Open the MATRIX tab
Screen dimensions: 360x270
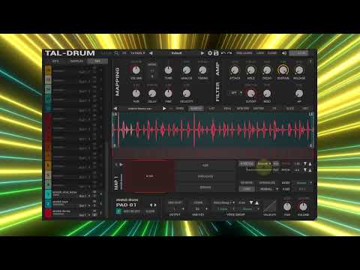point(259,109)
